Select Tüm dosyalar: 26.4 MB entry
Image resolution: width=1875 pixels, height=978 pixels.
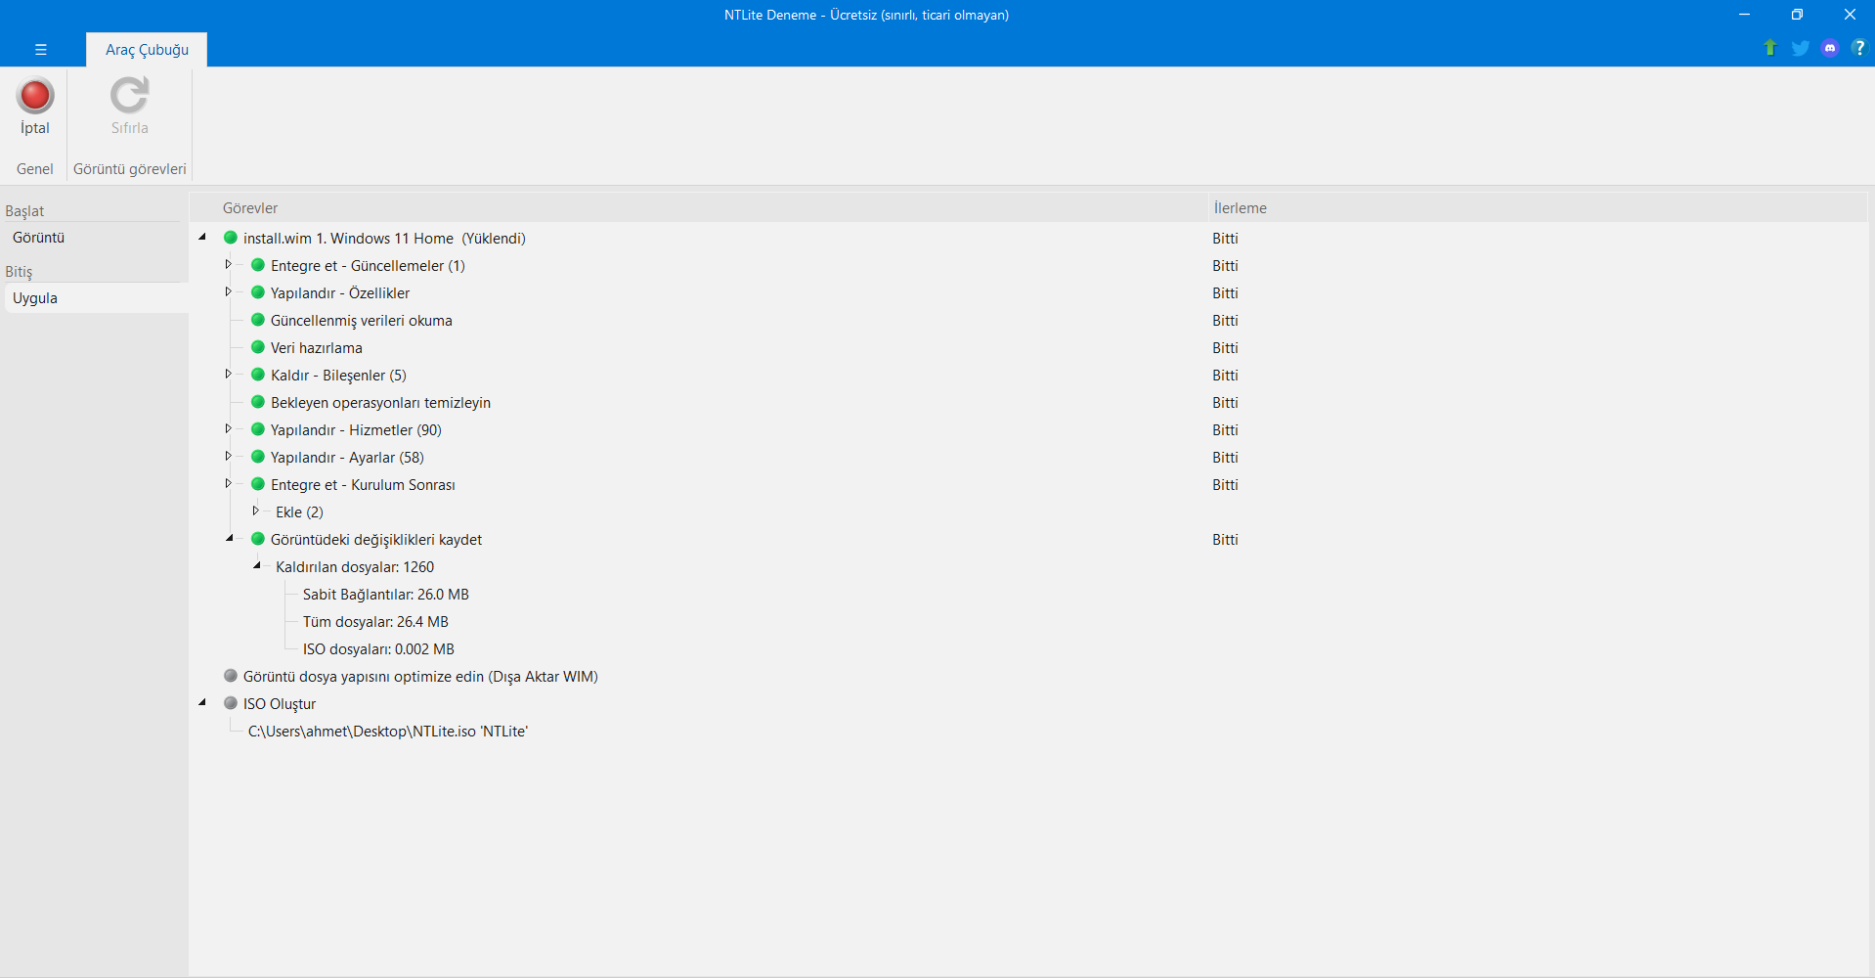[x=375, y=621]
